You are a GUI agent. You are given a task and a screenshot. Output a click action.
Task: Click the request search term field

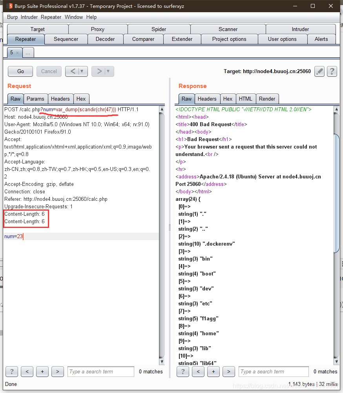100,371
